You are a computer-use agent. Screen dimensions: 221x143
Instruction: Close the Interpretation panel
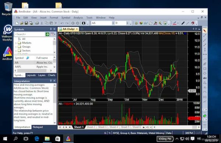(x=55, y=81)
